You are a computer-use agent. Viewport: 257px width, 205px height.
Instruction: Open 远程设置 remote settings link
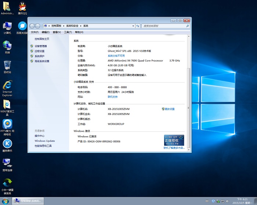[x=40, y=51]
